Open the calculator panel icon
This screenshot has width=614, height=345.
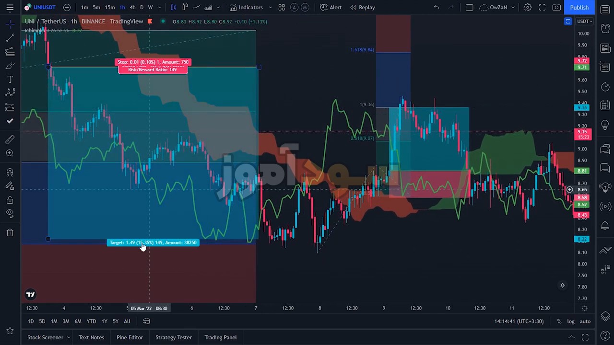[605, 105]
